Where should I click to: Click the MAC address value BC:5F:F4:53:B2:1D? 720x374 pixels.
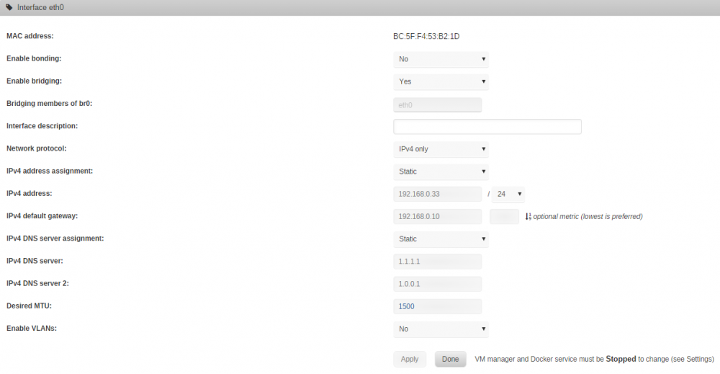tap(426, 36)
